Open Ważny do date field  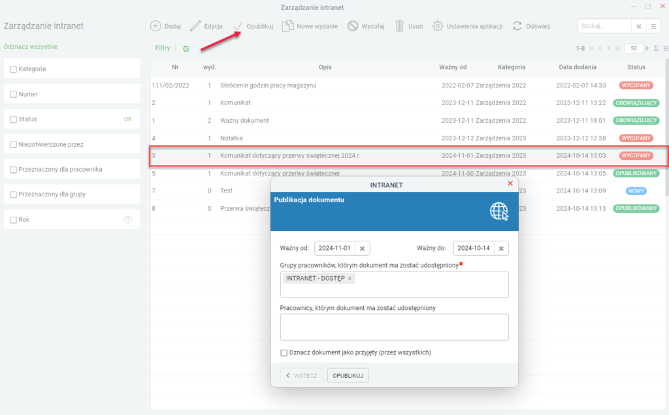[474, 248]
